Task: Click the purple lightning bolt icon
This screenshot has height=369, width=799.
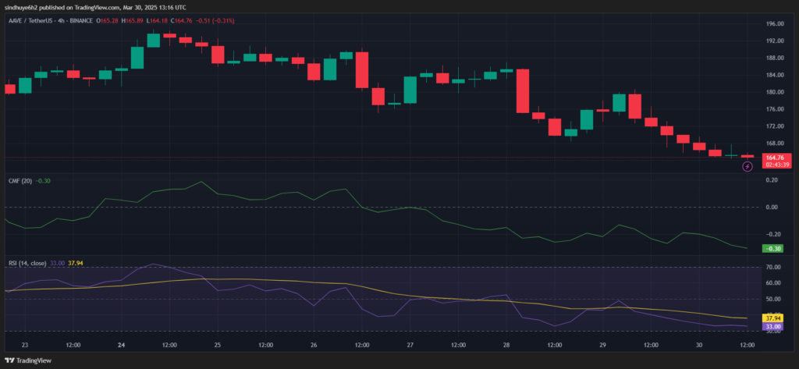Action: [747, 166]
